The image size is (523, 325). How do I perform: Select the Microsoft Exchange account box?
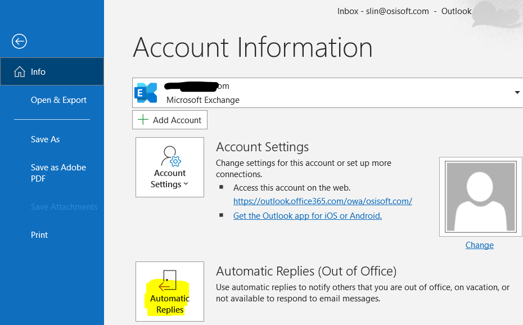coord(326,93)
